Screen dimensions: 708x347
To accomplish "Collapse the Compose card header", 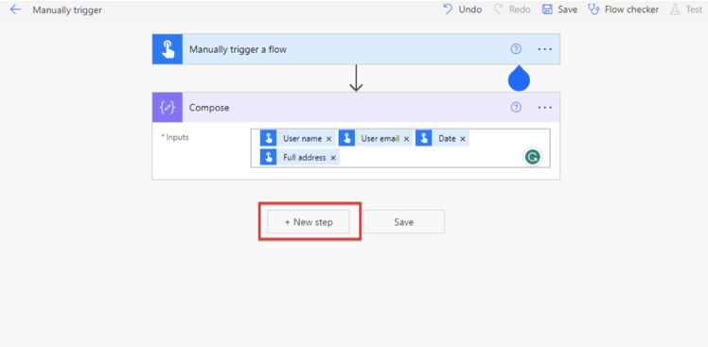I will 356,108.
